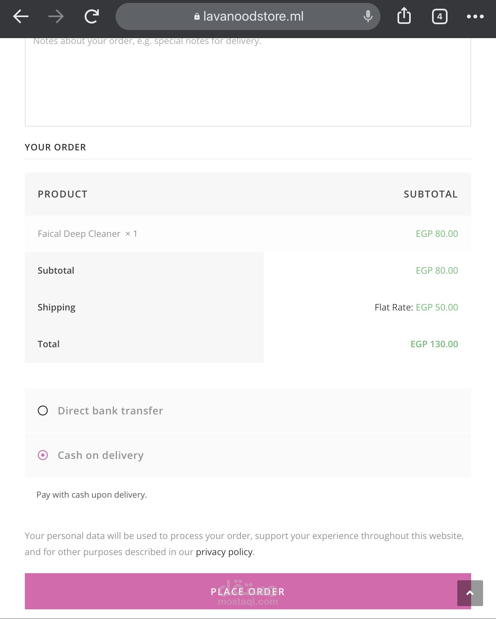The height and width of the screenshot is (619, 496).
Task: Click the lavanoodstore.ml address bar
Action: click(253, 16)
